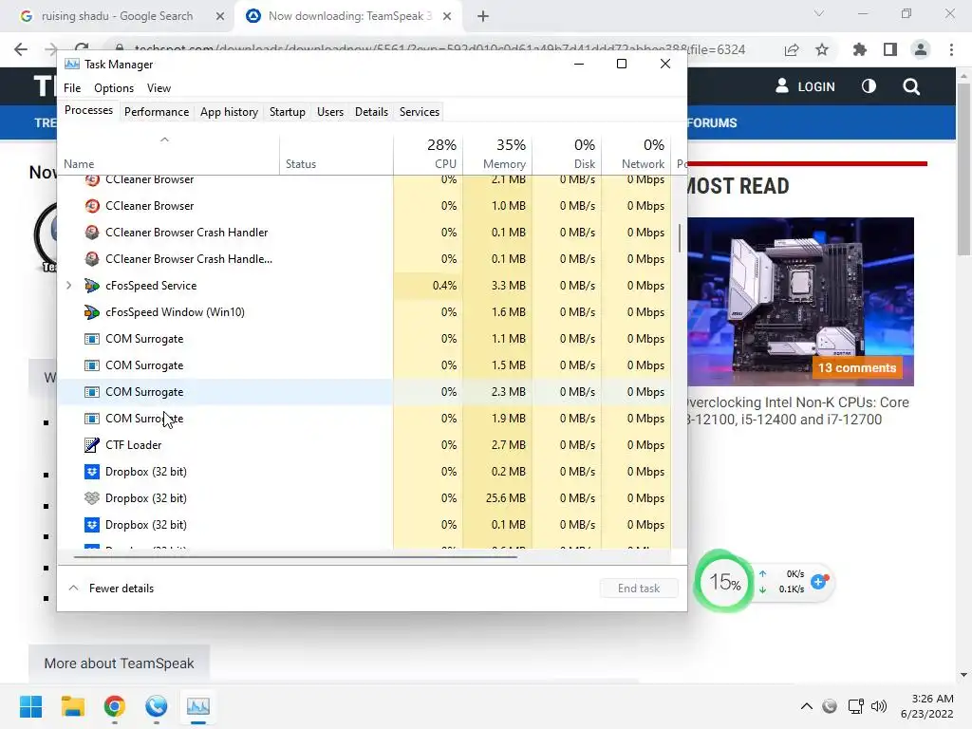Sort by the Disk column header
Viewport: 972px width, 729px height.
pyautogui.click(x=568, y=153)
